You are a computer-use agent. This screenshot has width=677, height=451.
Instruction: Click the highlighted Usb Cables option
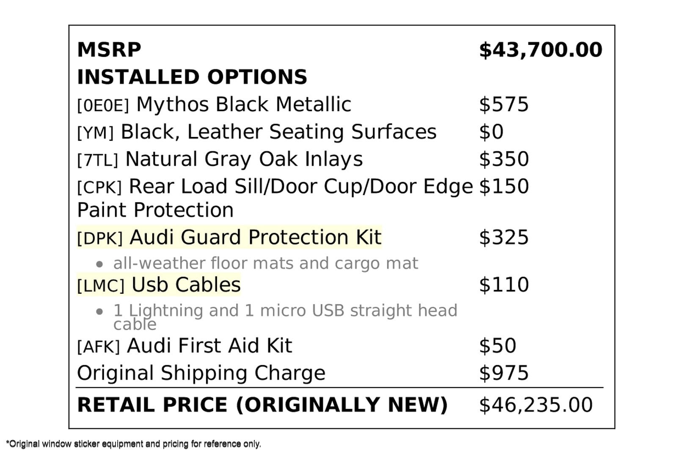pyautogui.click(x=159, y=285)
